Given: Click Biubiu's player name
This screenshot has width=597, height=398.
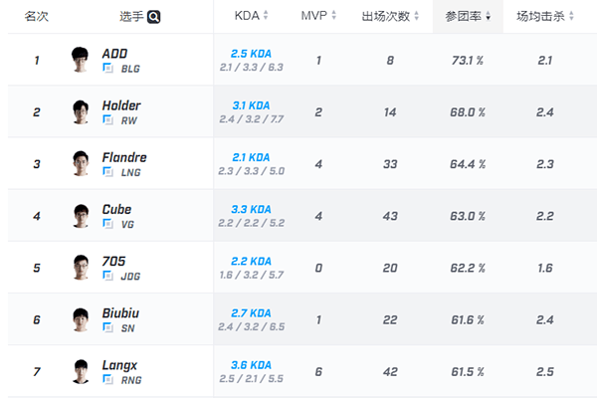Looking at the screenshot, I should 120,312.
